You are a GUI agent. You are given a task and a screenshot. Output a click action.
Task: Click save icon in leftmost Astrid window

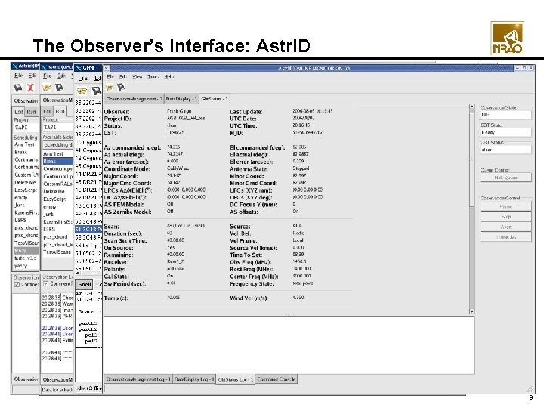click(x=18, y=88)
